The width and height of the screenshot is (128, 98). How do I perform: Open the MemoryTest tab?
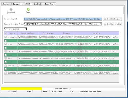coord(49,4)
